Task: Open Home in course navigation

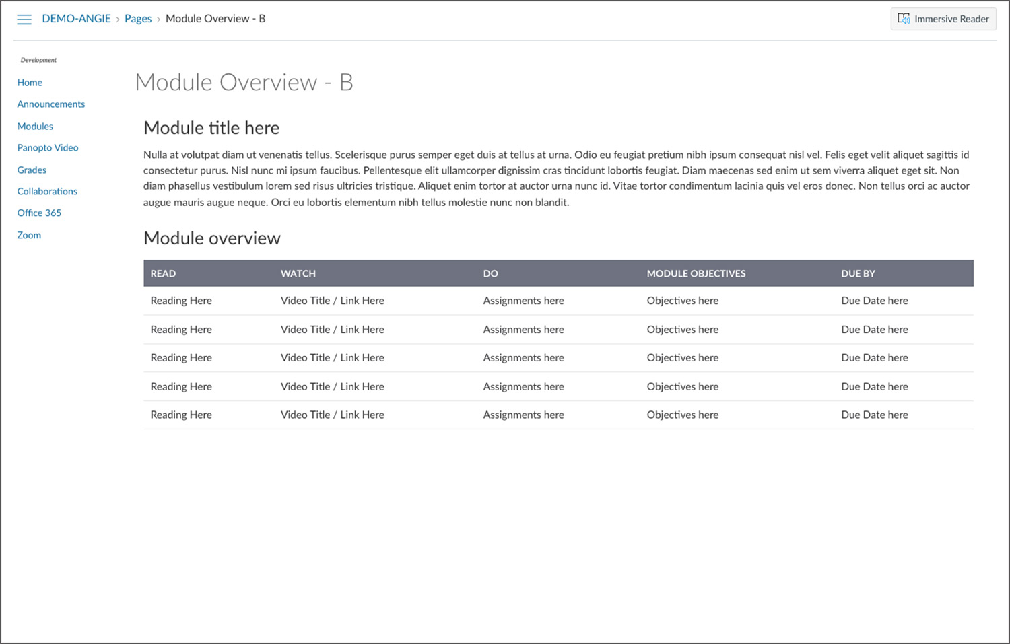Action: click(x=30, y=83)
